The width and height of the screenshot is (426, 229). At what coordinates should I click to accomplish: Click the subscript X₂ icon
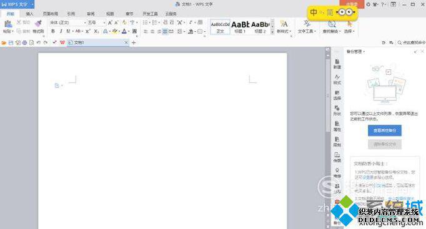point(96,31)
